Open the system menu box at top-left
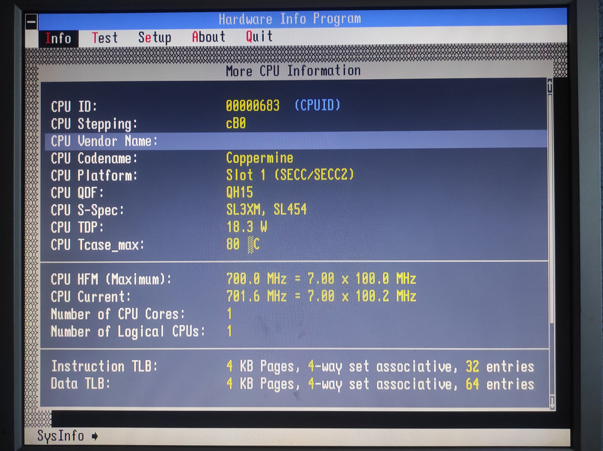 coord(31,22)
